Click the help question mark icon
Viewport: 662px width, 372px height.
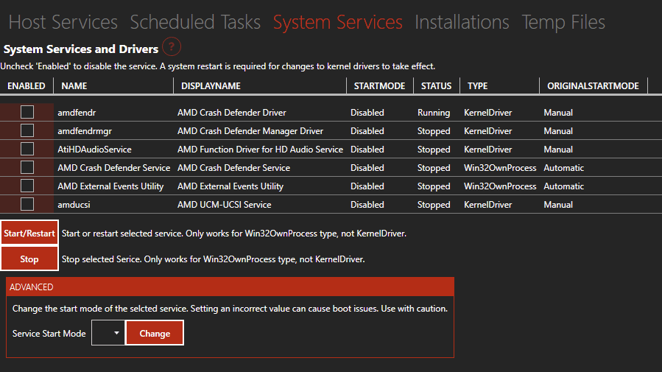click(172, 48)
